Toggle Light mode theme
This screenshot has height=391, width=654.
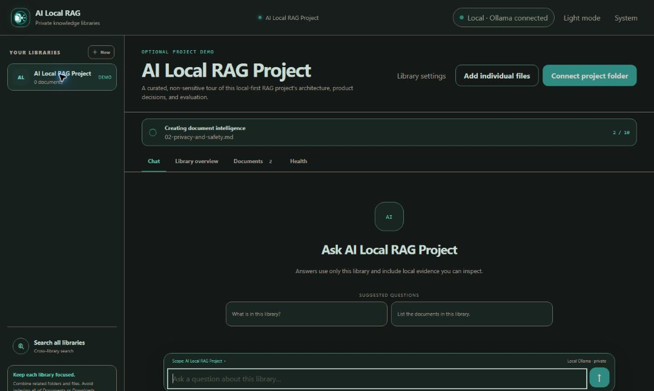pos(582,18)
